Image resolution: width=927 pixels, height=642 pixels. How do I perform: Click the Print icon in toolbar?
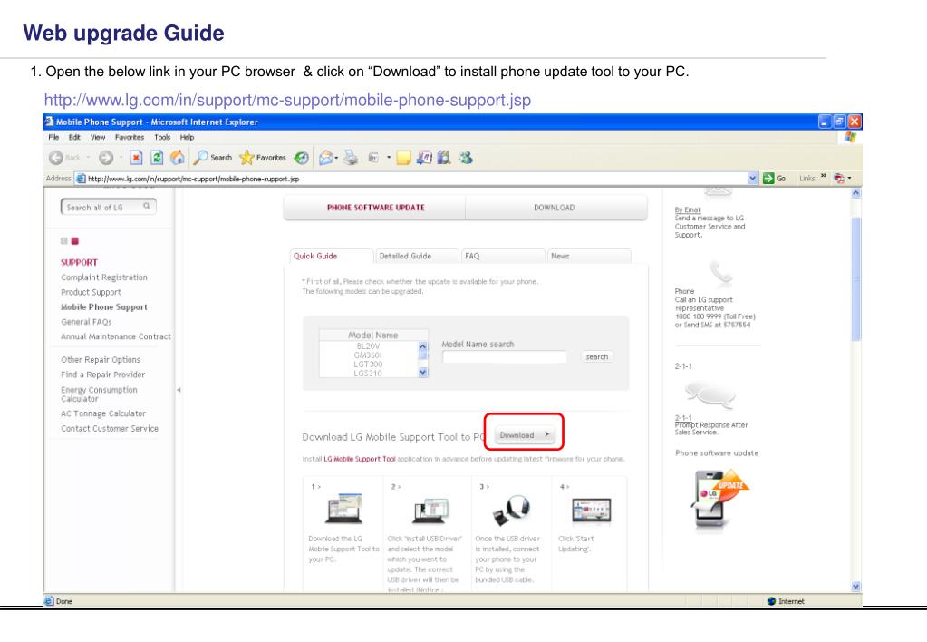pyautogui.click(x=352, y=158)
